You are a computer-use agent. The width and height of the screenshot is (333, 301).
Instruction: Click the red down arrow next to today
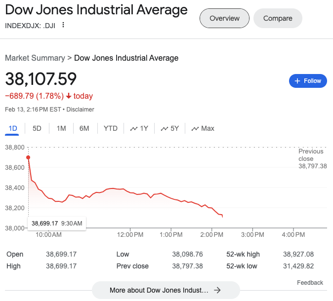[x=68, y=96]
